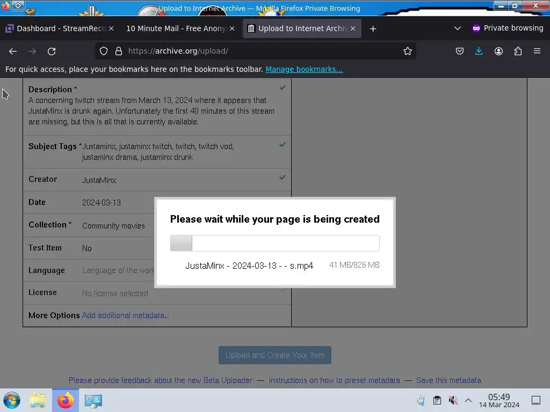The image size is (550, 412).
Task: Show site security padlock info
Action: point(119,51)
